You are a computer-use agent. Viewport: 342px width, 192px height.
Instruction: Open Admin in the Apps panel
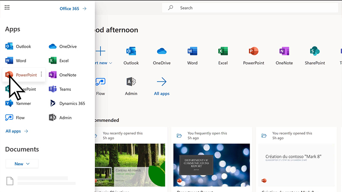coord(60,117)
